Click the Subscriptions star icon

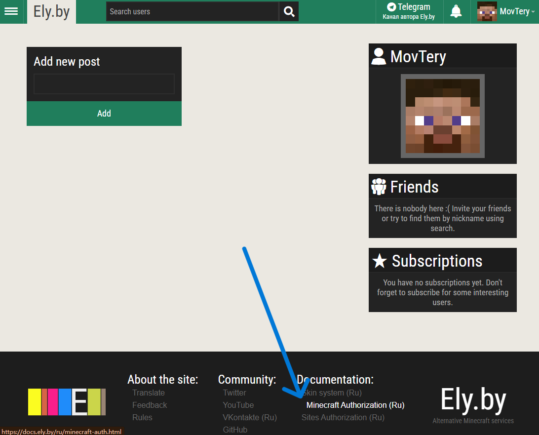tap(379, 261)
